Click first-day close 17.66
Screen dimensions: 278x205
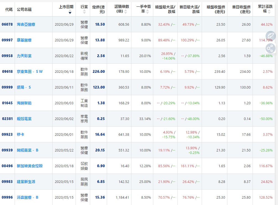(246, 134)
